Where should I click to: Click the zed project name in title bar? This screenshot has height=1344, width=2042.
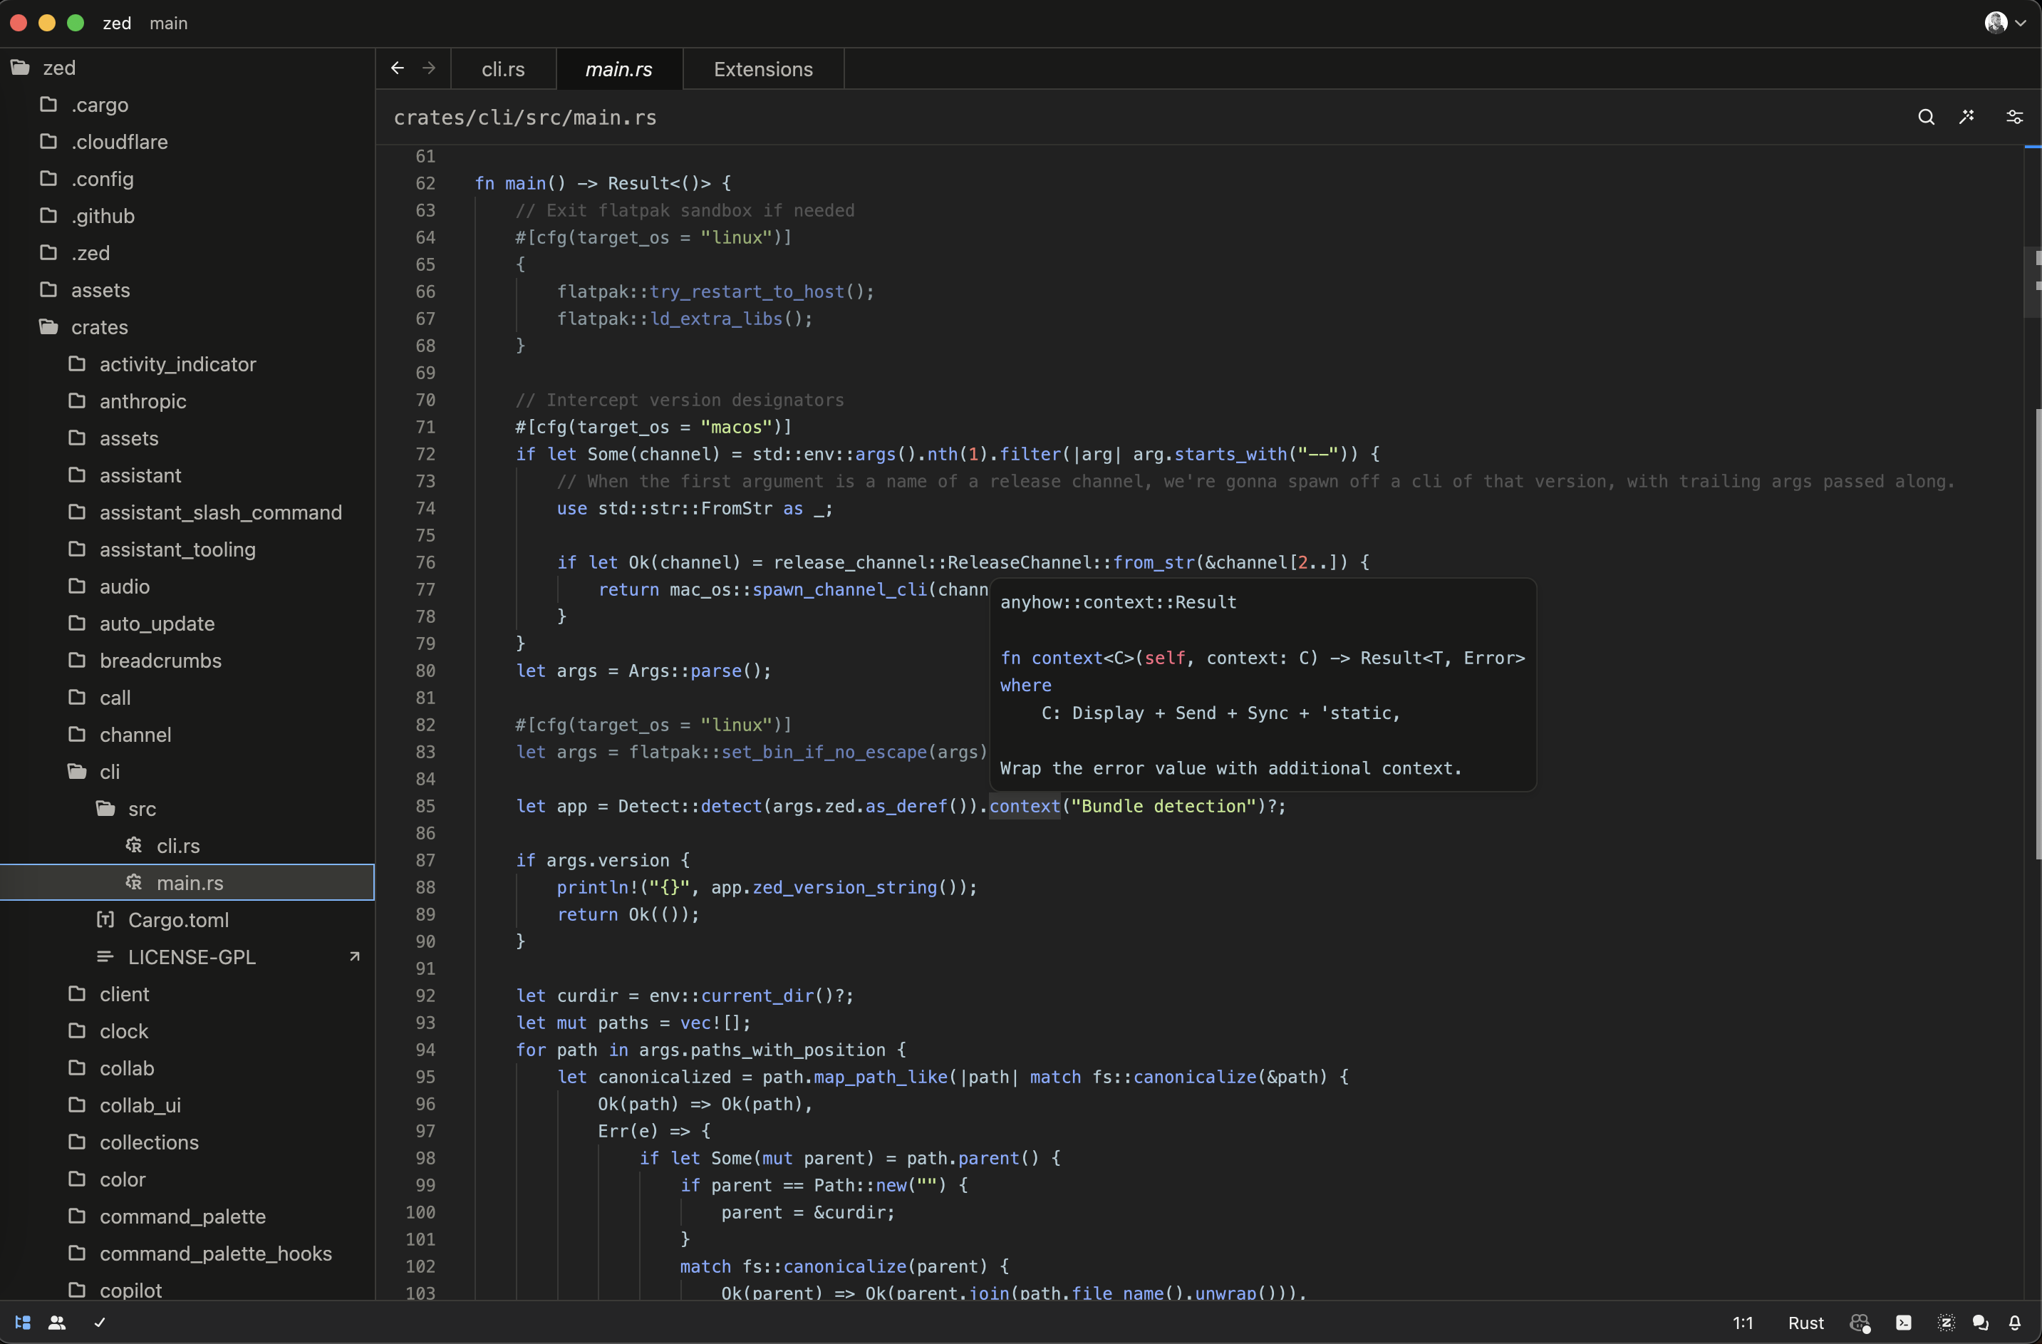tap(117, 24)
